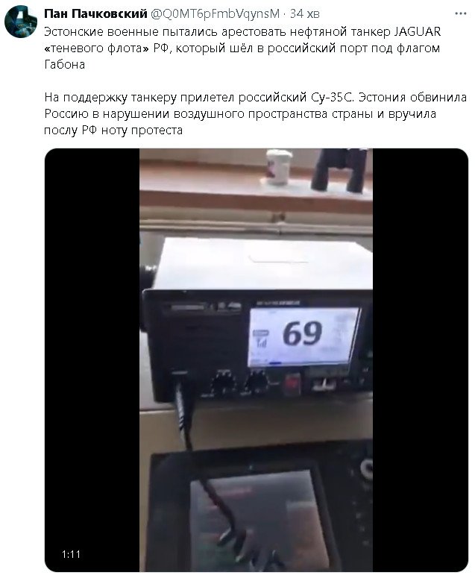This screenshot has height=578, width=475.
Task: Click the radio's left rotary knob in the video
Action: point(222,382)
